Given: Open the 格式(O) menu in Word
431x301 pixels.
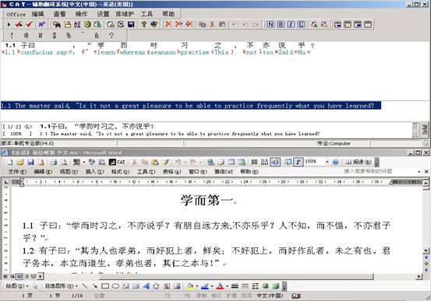Looking at the screenshot, I should [120, 172].
